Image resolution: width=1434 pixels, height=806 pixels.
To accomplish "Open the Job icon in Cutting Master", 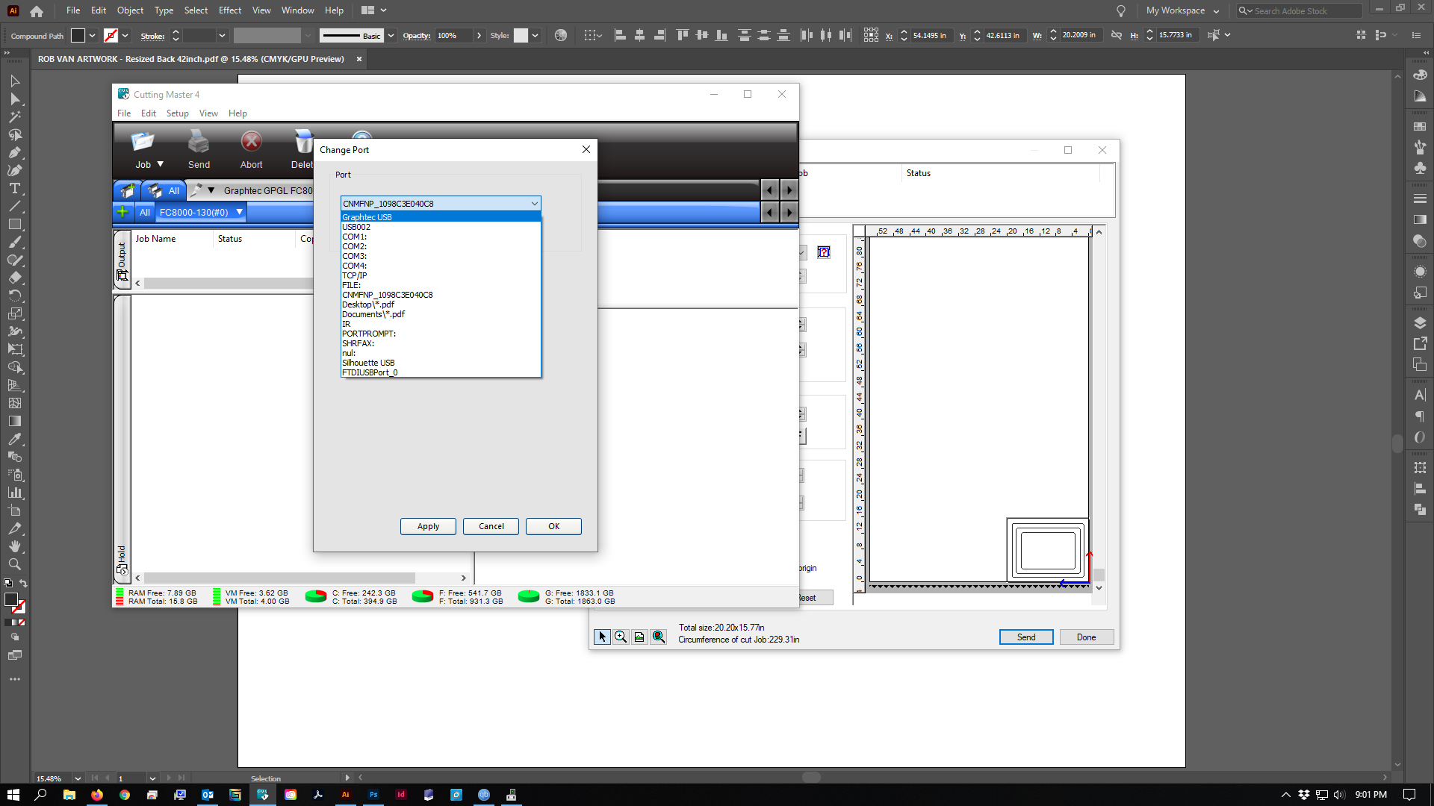I will pyautogui.click(x=143, y=142).
